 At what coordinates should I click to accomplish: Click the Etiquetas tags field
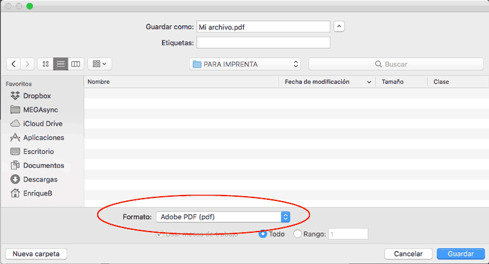(x=263, y=43)
